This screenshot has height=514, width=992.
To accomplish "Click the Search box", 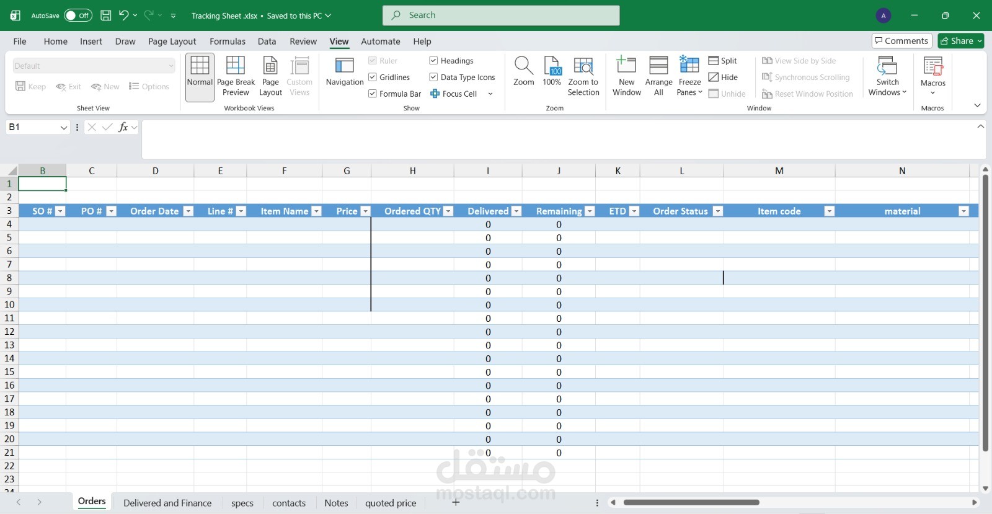I will (501, 16).
